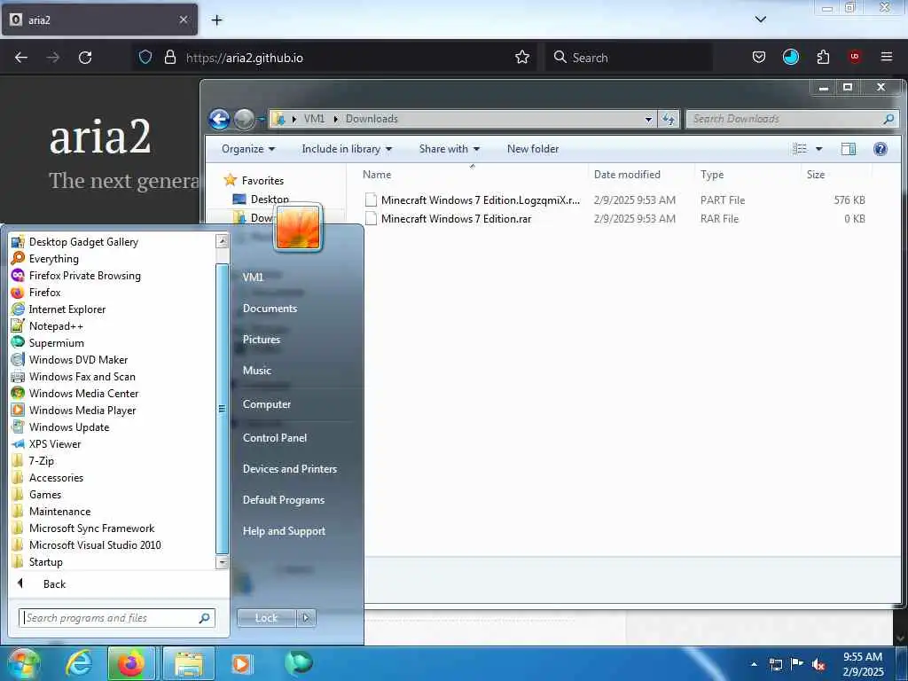This screenshot has width=908, height=681.
Task: Open VM1 user folder from Start menu
Action: [253, 277]
